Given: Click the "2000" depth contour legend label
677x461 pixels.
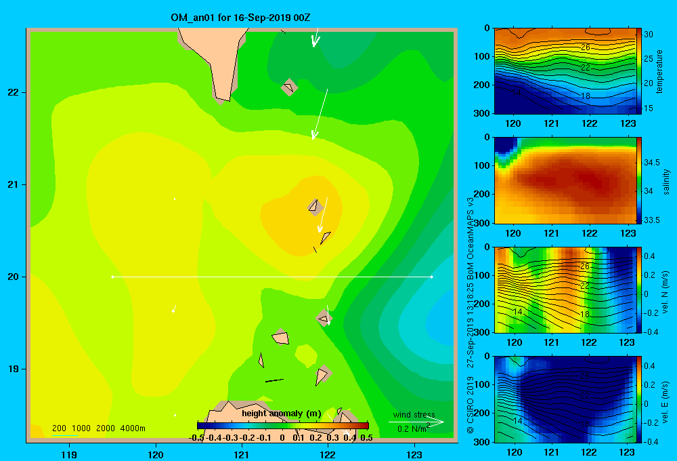Looking at the screenshot, I should coord(106,428).
